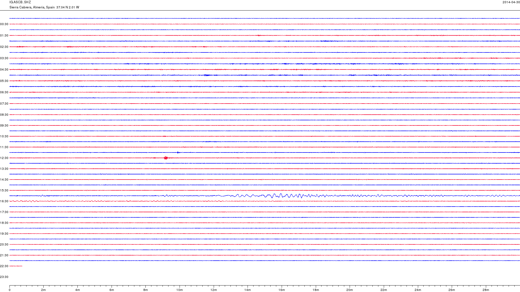The image size is (520, 292).
Task: Click the 26m tick on the minute axis
Action: (452, 290)
